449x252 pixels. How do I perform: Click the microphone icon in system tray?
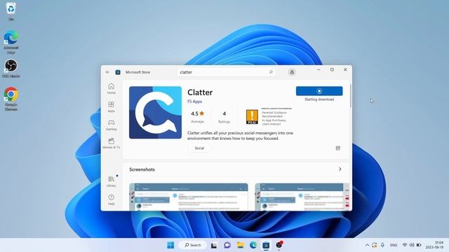382,245
